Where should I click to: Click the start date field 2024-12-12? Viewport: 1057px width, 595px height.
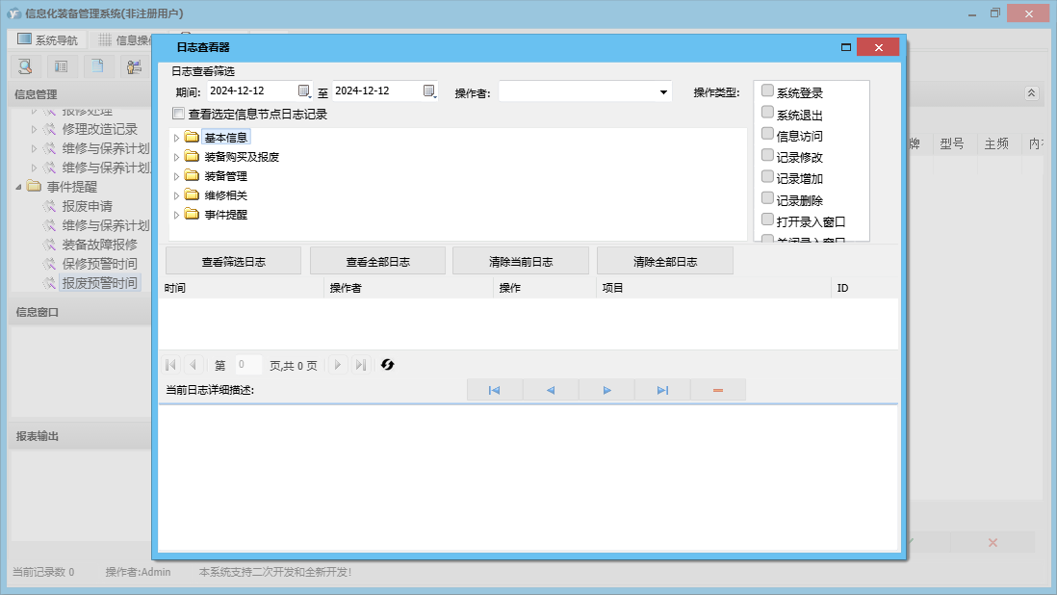coord(250,91)
